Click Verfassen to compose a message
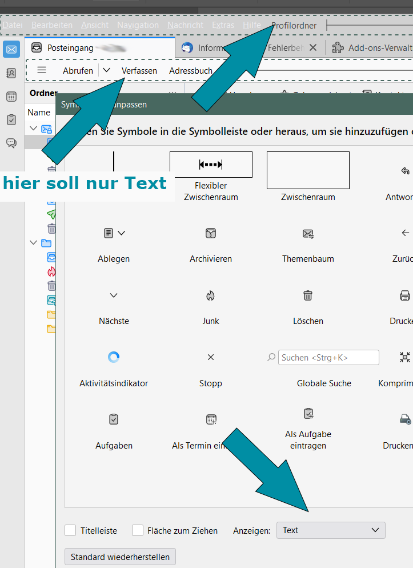The height and width of the screenshot is (568, 413). [x=139, y=71]
